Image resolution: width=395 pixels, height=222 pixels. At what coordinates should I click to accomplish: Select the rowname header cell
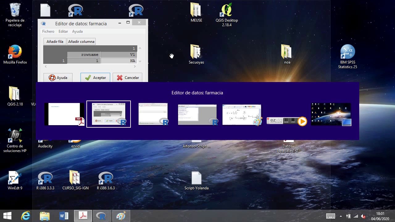pos(84,55)
